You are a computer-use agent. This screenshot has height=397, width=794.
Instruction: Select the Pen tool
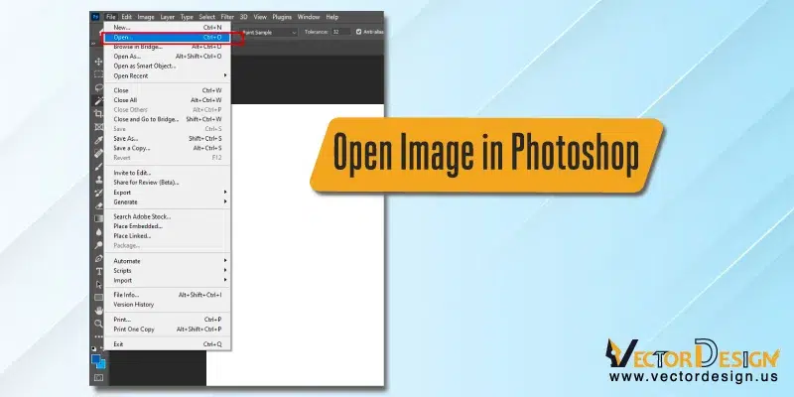pyautogui.click(x=98, y=258)
